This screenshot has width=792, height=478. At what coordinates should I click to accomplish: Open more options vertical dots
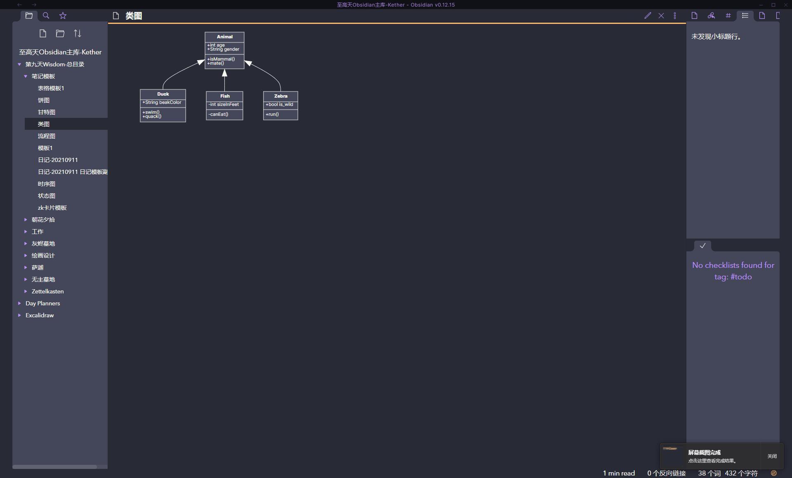pos(675,16)
